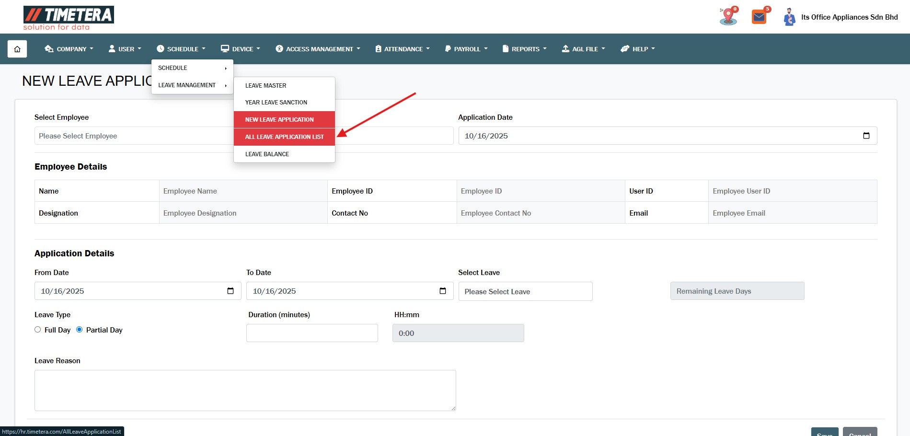The width and height of the screenshot is (910, 436).
Task: Open the envelope messages icon
Action: 759,17
